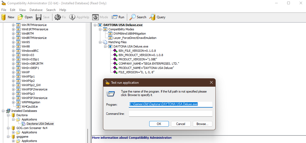306x143 pixels.
Task: Click the Daytona database cylinder icon
Action: 13,115
